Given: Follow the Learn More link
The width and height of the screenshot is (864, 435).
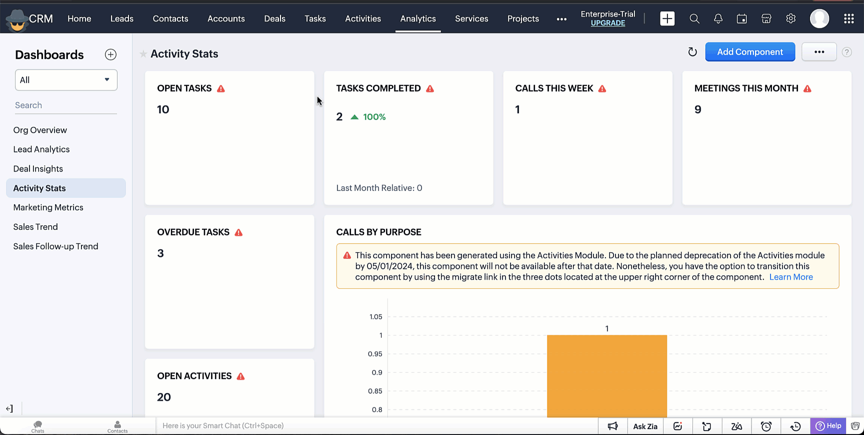Looking at the screenshot, I should 791,277.
